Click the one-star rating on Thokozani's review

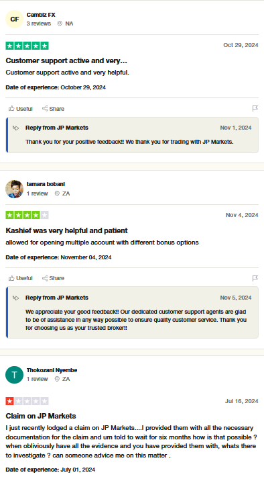27,401
